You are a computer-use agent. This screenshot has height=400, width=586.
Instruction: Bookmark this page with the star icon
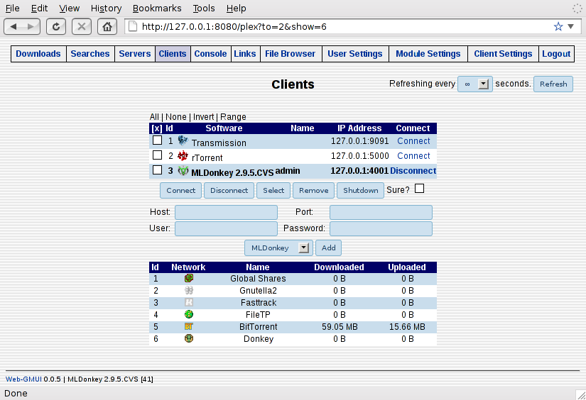tap(558, 26)
